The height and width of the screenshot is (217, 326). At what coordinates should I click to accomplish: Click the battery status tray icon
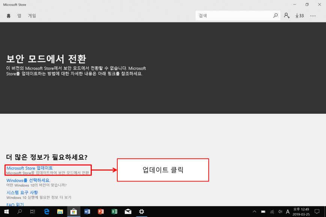click(263, 212)
